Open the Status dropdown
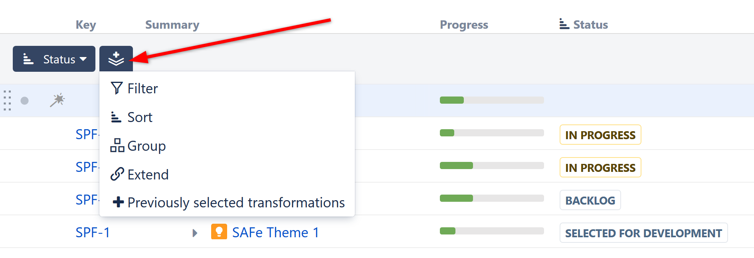Image resolution: width=754 pixels, height=258 pixels. click(54, 59)
